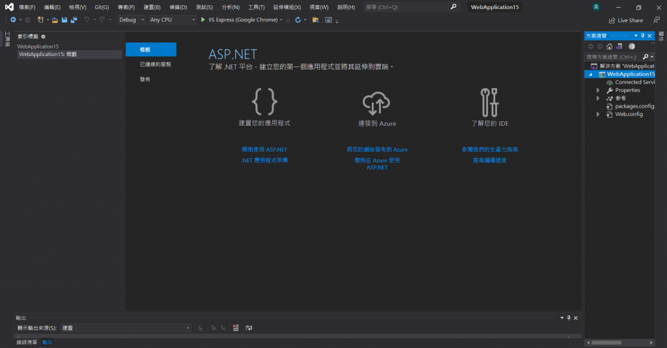Click the save file disk icon
667x348 pixels.
[64, 20]
